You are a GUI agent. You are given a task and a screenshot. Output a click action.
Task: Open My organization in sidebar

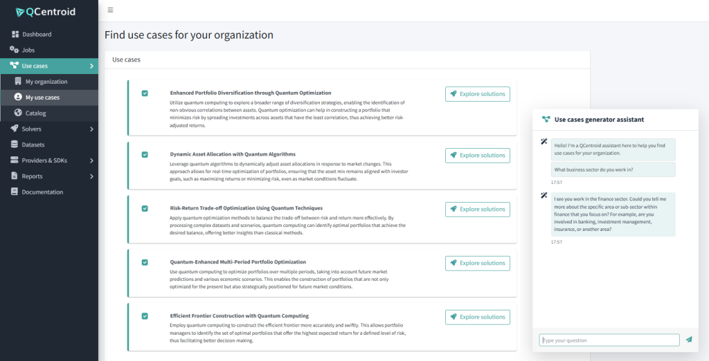(46, 82)
